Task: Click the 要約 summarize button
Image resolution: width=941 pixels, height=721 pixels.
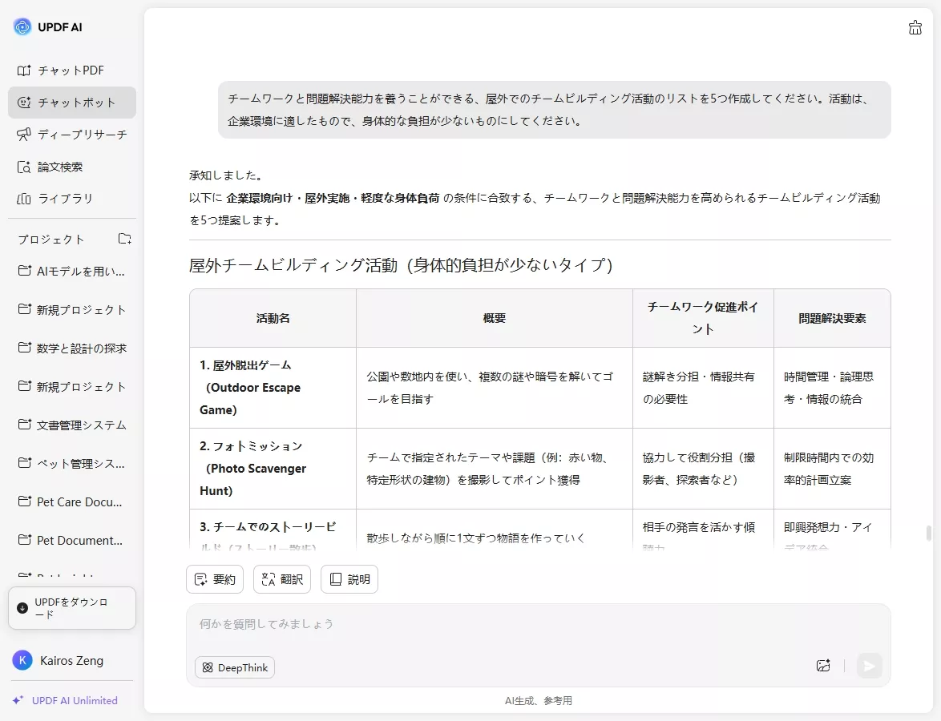Action: 214,578
